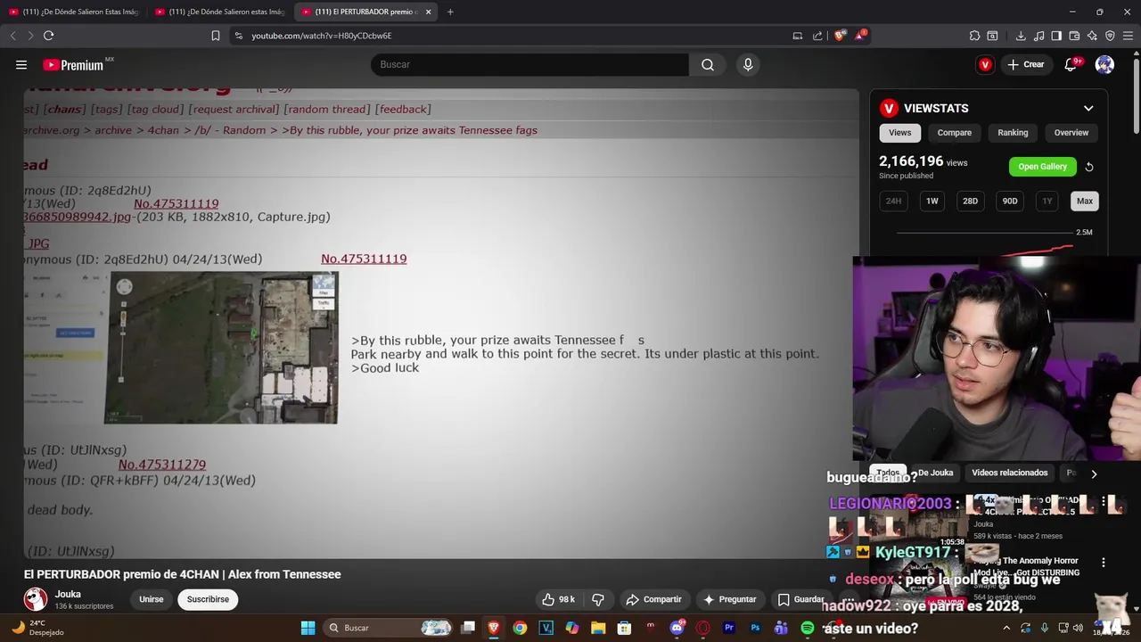Toggle the browser sidebar panel icon

point(1056,36)
